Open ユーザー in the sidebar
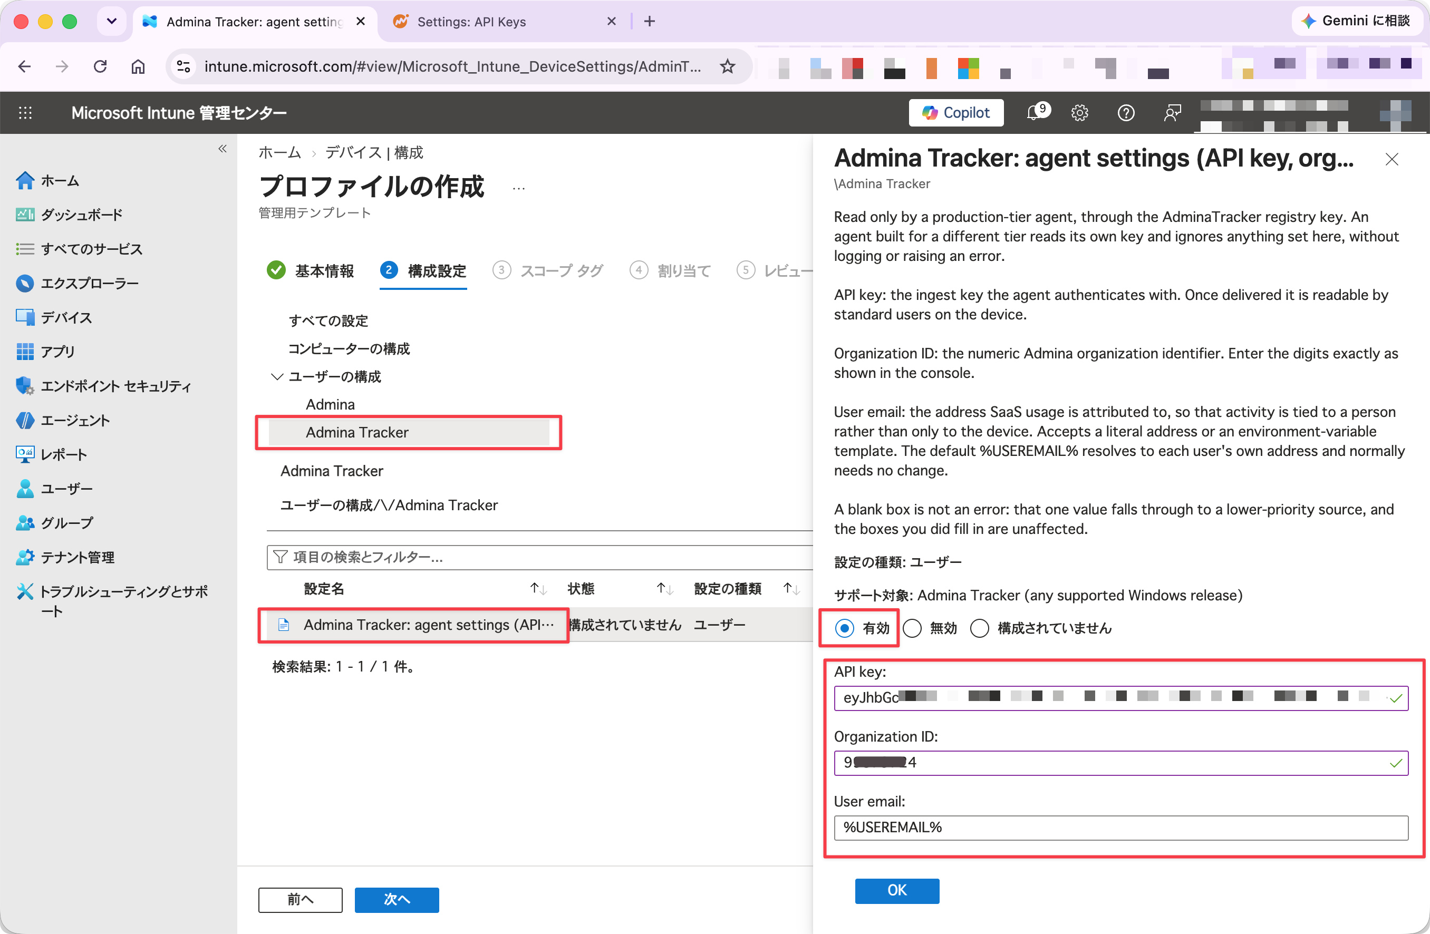1430x934 pixels. click(x=54, y=489)
